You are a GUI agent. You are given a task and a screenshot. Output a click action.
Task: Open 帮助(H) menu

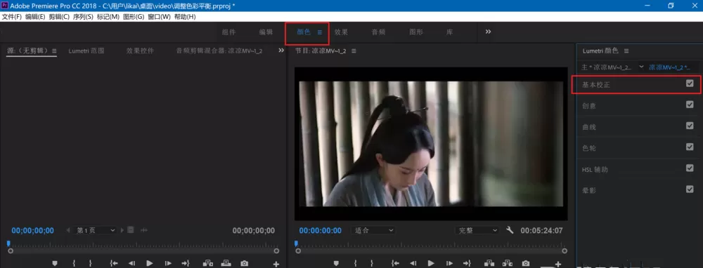tap(185, 17)
